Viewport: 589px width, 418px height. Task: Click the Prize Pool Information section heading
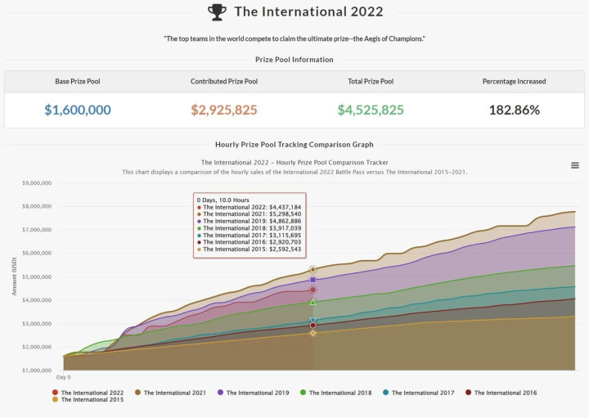coord(294,60)
